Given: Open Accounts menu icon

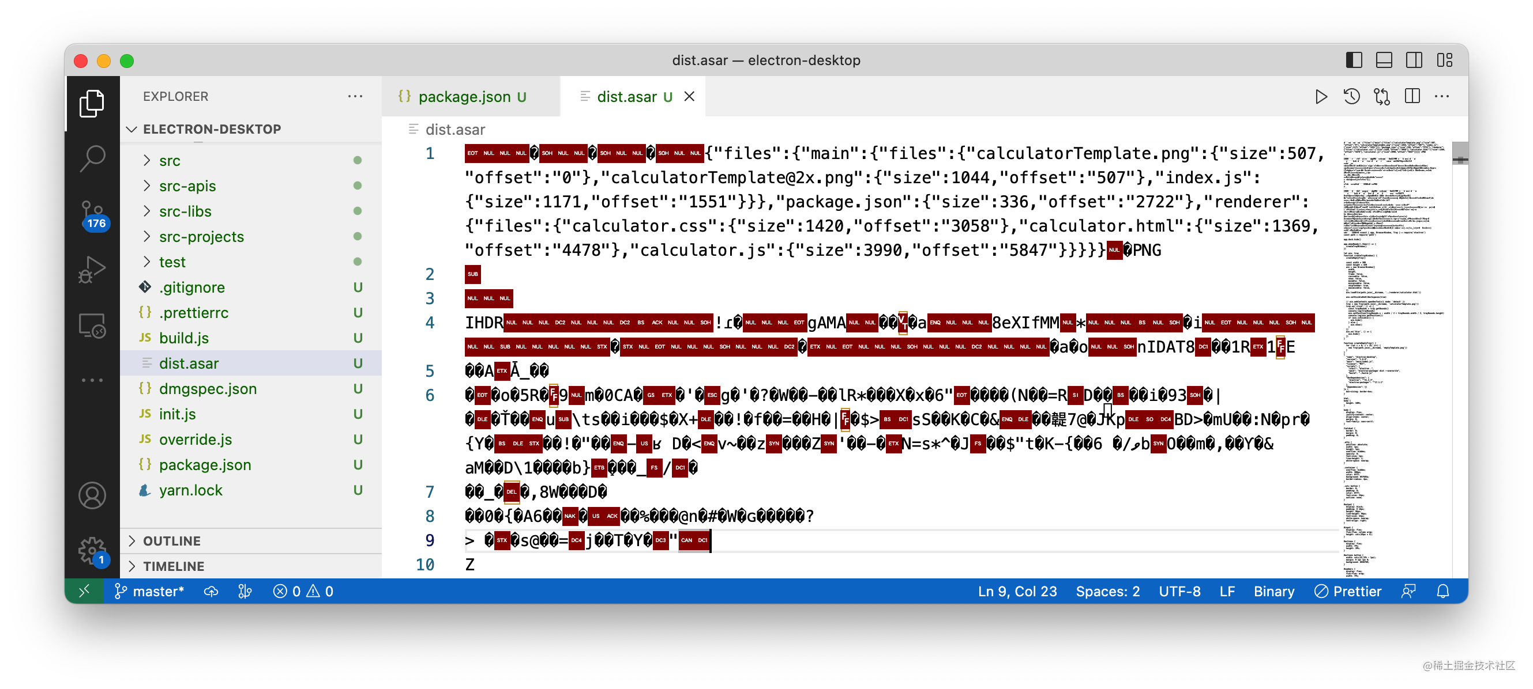Looking at the screenshot, I should point(92,495).
